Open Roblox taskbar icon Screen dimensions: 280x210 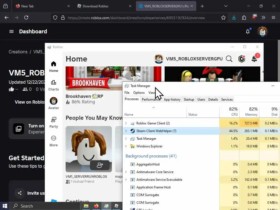[116, 206]
